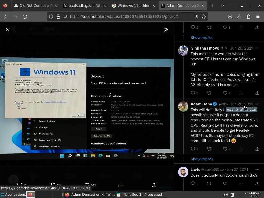Screen dimensions: 264x198
Task: Open the Jun 26, 2021 timestamp on Adam's reply
Action: click(x=242, y=104)
